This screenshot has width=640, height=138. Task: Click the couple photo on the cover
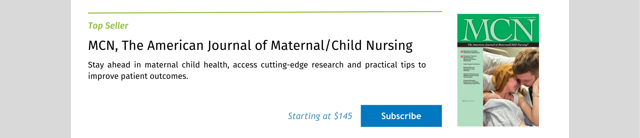511,86
